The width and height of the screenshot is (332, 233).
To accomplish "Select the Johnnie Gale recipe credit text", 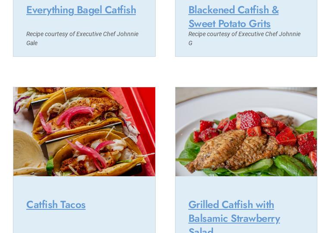I will tap(82, 38).
